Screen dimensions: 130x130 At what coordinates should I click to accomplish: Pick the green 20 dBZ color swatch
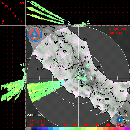click(78, 128)
